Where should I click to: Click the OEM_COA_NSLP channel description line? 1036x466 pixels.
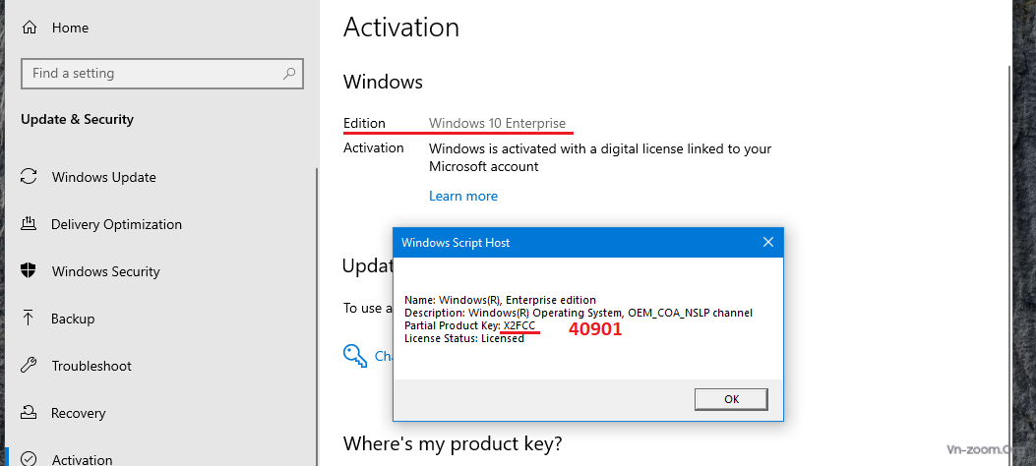tap(579, 313)
